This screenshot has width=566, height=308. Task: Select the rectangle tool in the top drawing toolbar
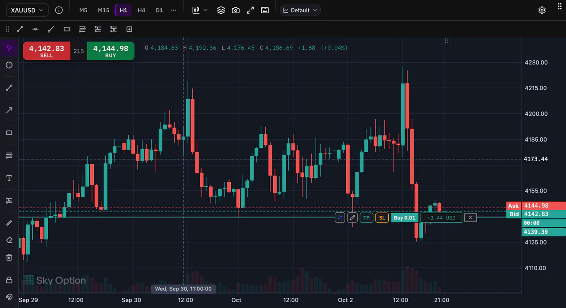click(67, 29)
